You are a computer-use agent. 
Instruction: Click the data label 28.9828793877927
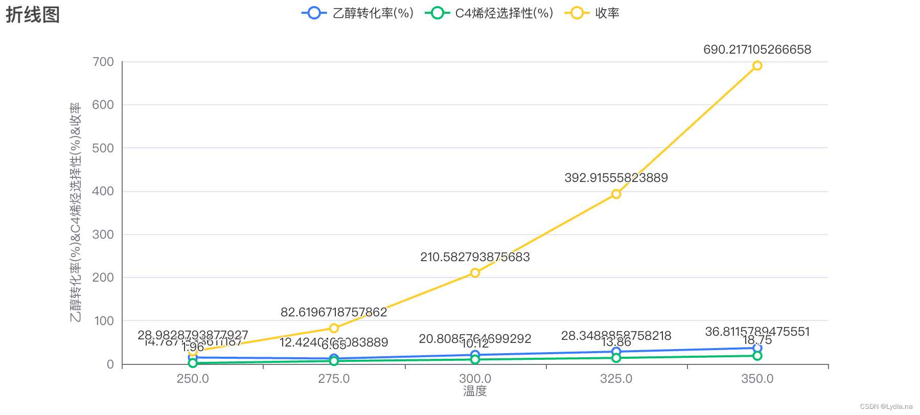point(193,335)
